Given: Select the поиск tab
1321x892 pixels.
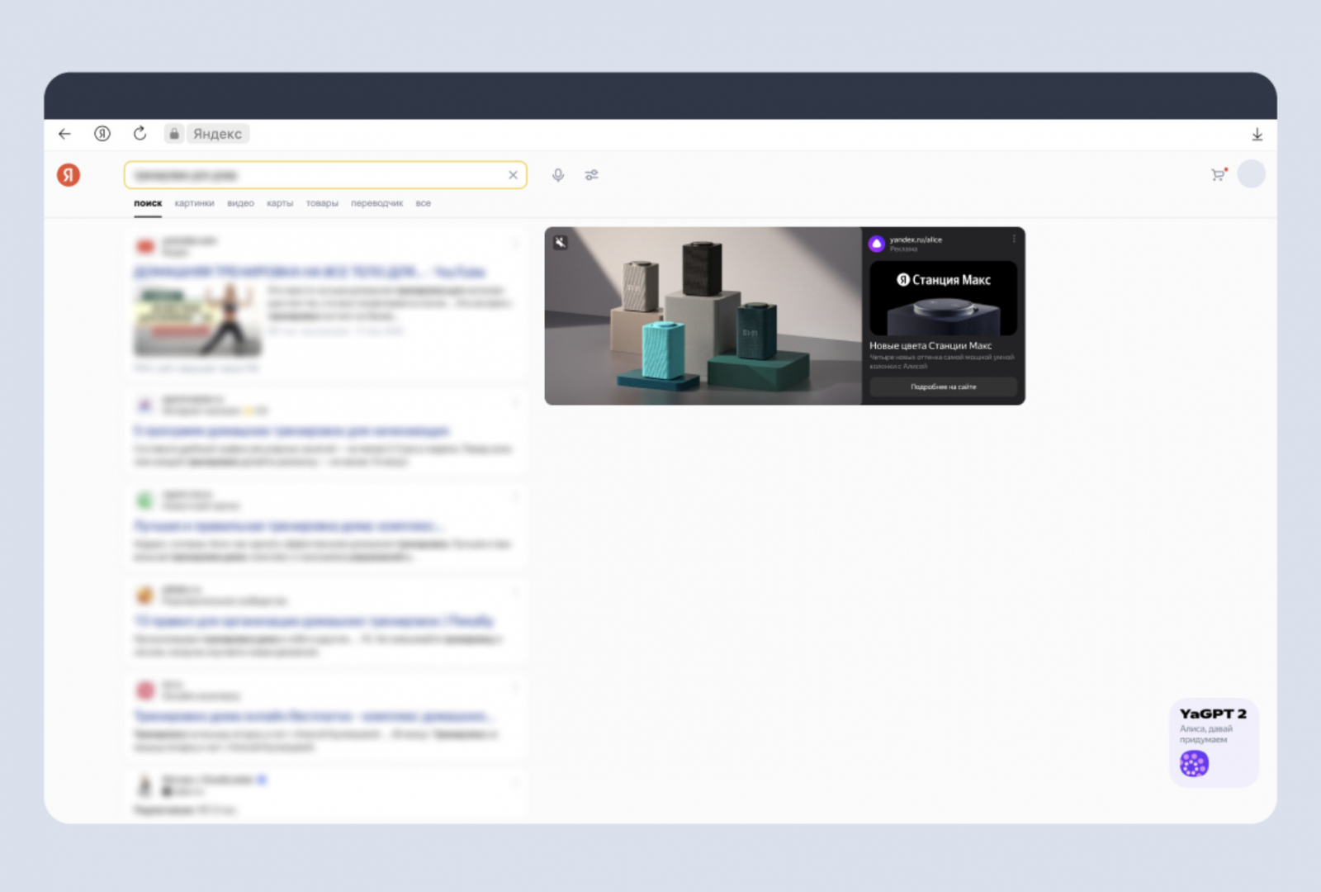Looking at the screenshot, I should [x=148, y=203].
